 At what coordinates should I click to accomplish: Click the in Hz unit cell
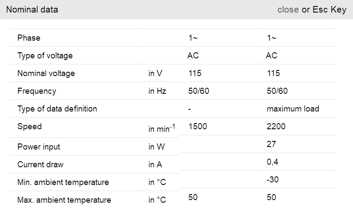point(157,91)
